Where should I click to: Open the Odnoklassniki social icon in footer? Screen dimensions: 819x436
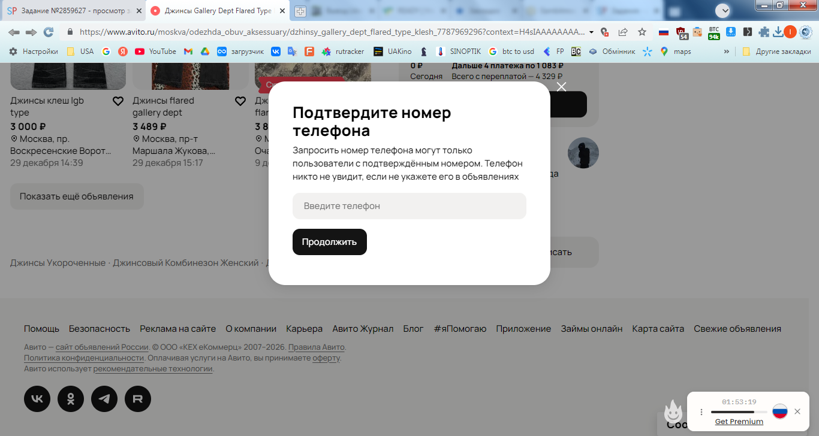click(71, 399)
